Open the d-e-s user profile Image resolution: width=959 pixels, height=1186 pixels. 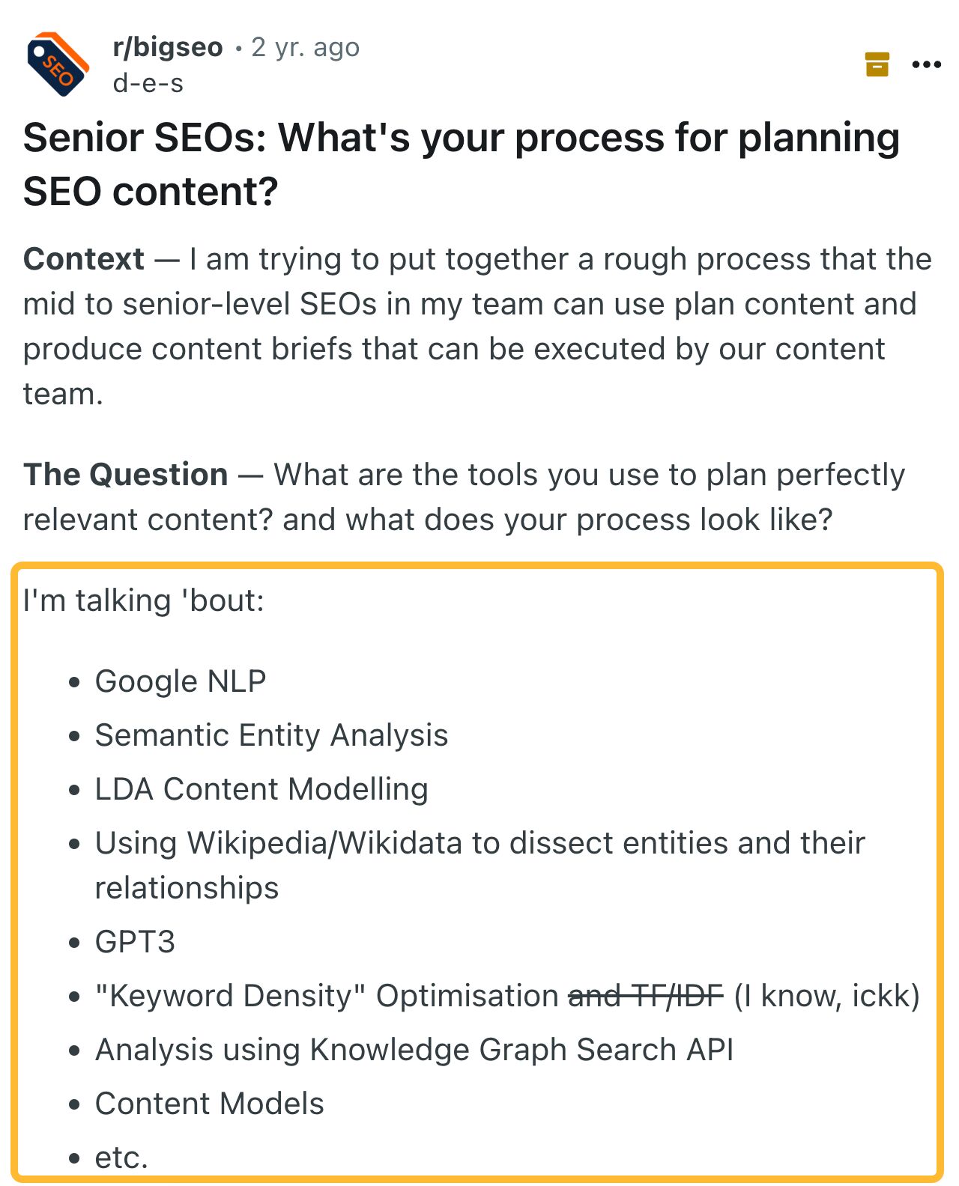click(148, 83)
